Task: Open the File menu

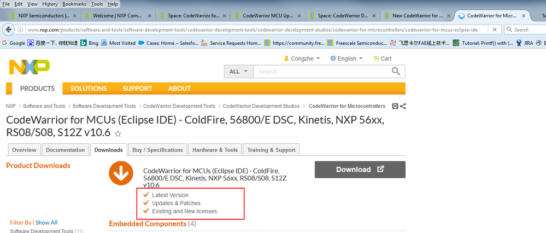Action: pos(6,4)
